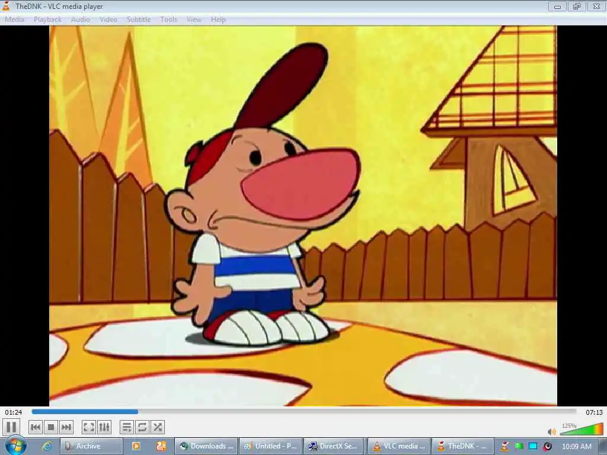This screenshot has height=455, width=607.
Task: Toggle random shuffle playback
Action: coord(158,427)
